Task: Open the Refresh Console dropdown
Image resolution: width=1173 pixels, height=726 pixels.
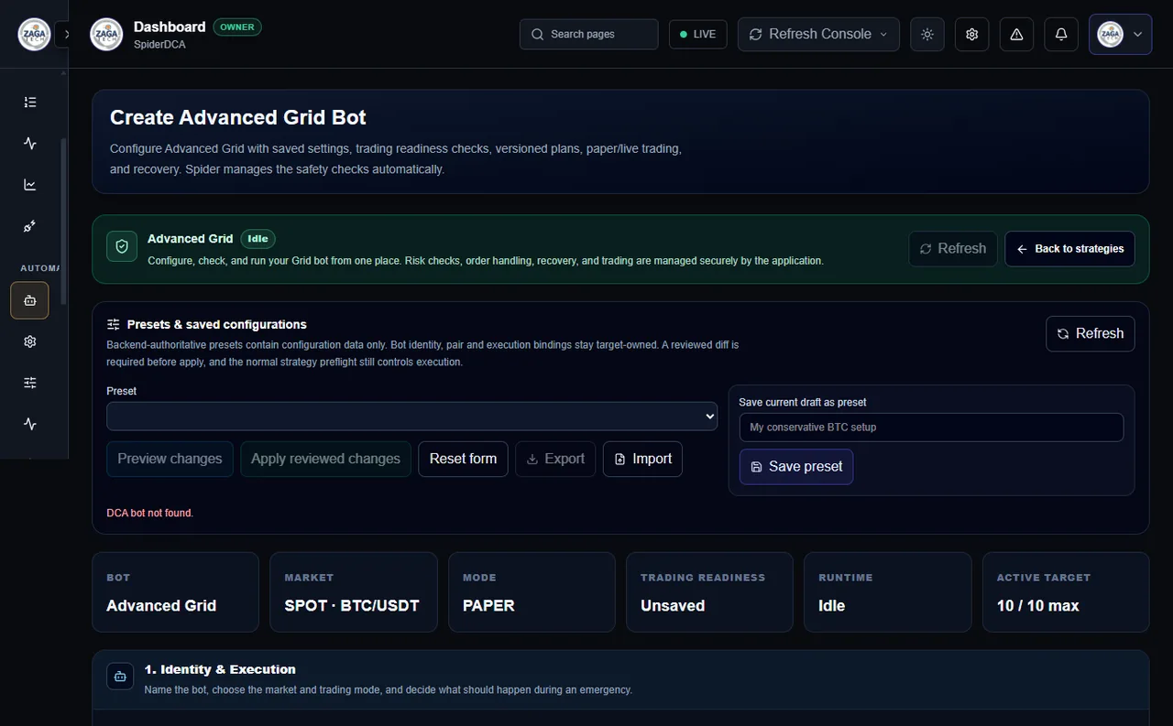Action: pyautogui.click(x=818, y=34)
